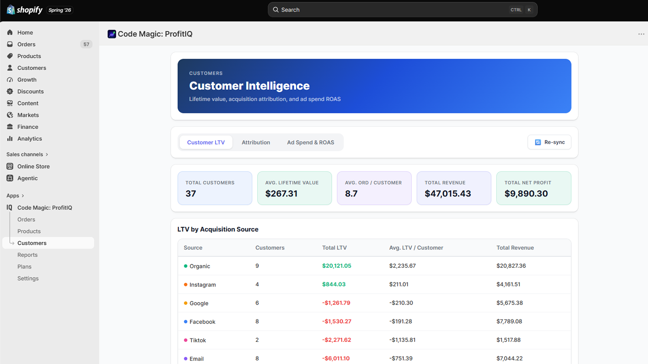Click the Re-sync refresh icon
Image resolution: width=648 pixels, height=364 pixels.
click(x=538, y=142)
